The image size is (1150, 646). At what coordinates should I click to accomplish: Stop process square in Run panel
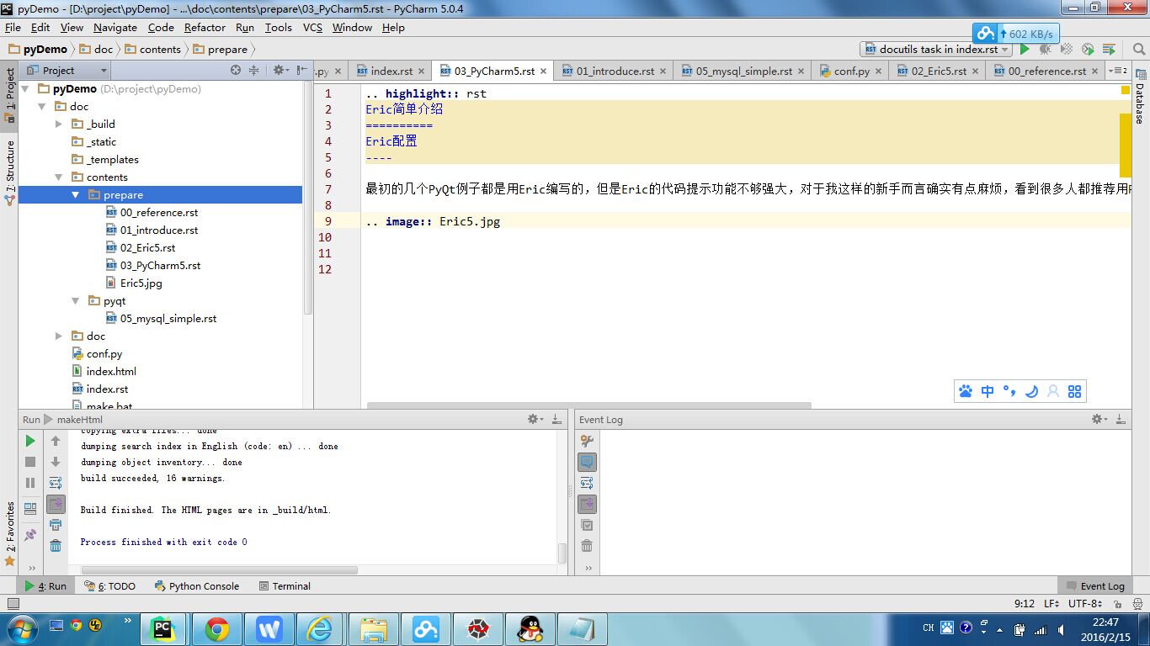pos(30,462)
